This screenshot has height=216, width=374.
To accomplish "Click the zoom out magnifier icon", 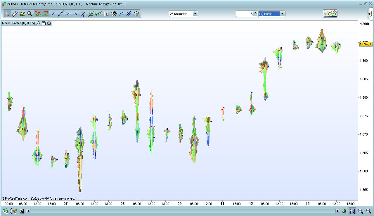I will pyautogui.click(x=361, y=211).
